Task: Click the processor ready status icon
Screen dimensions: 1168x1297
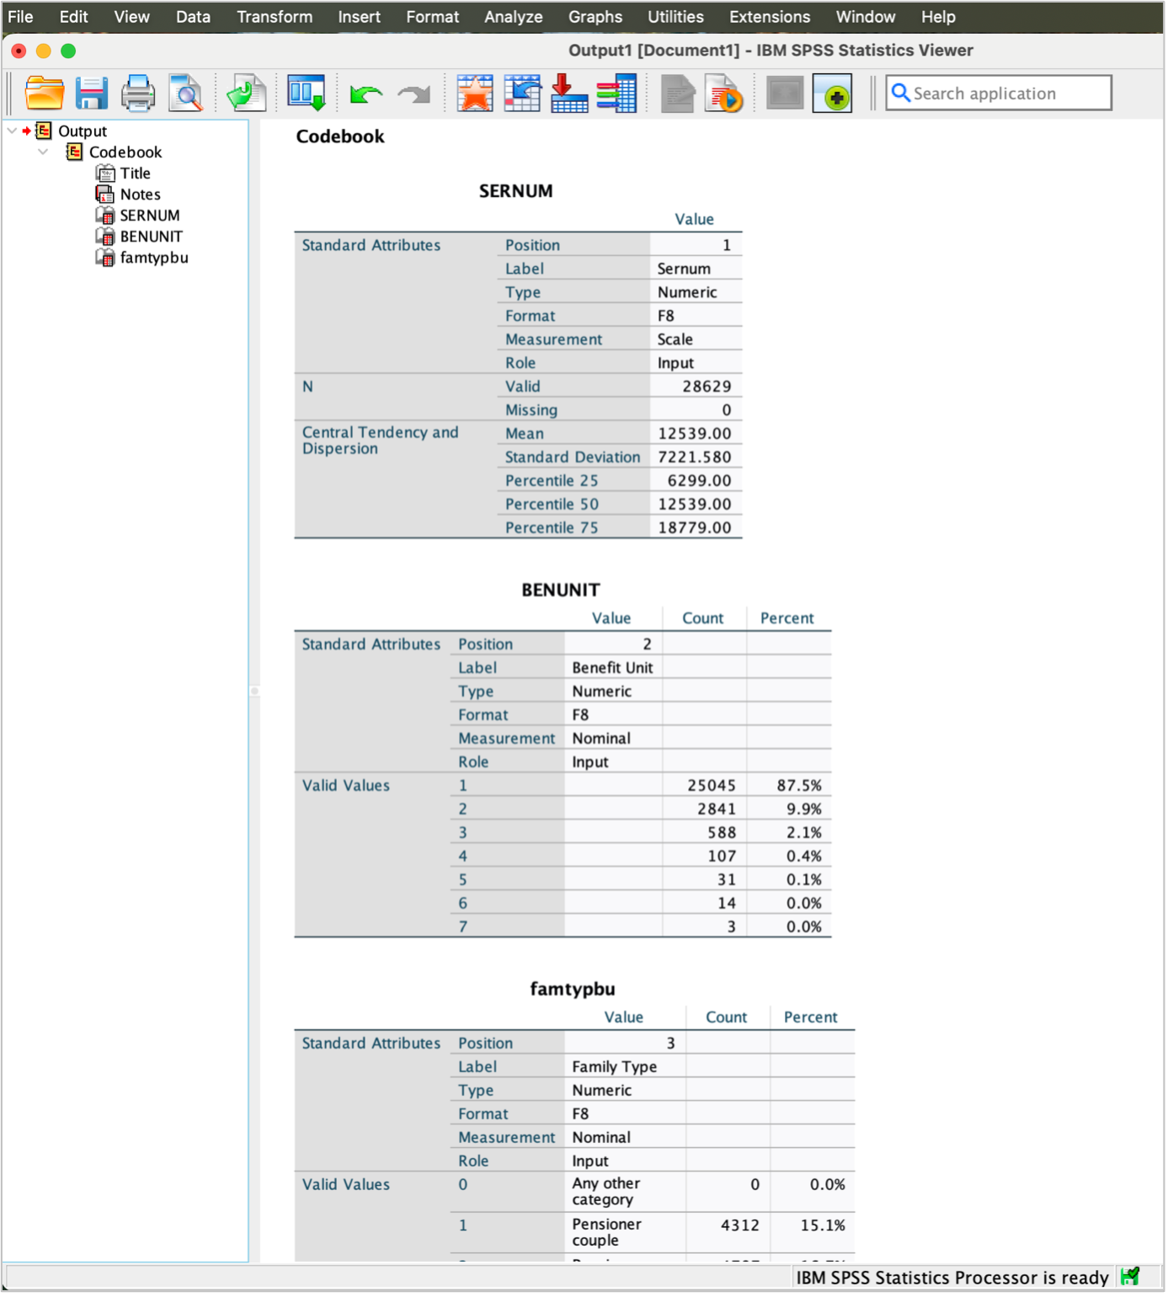Action: point(1130,1277)
